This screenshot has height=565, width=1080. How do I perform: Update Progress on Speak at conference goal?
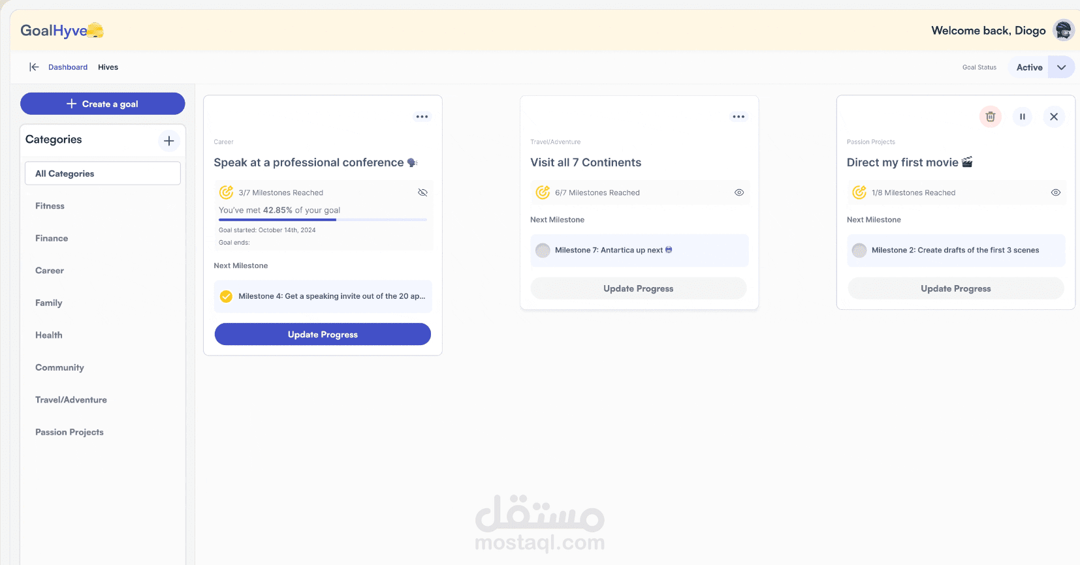coord(323,334)
